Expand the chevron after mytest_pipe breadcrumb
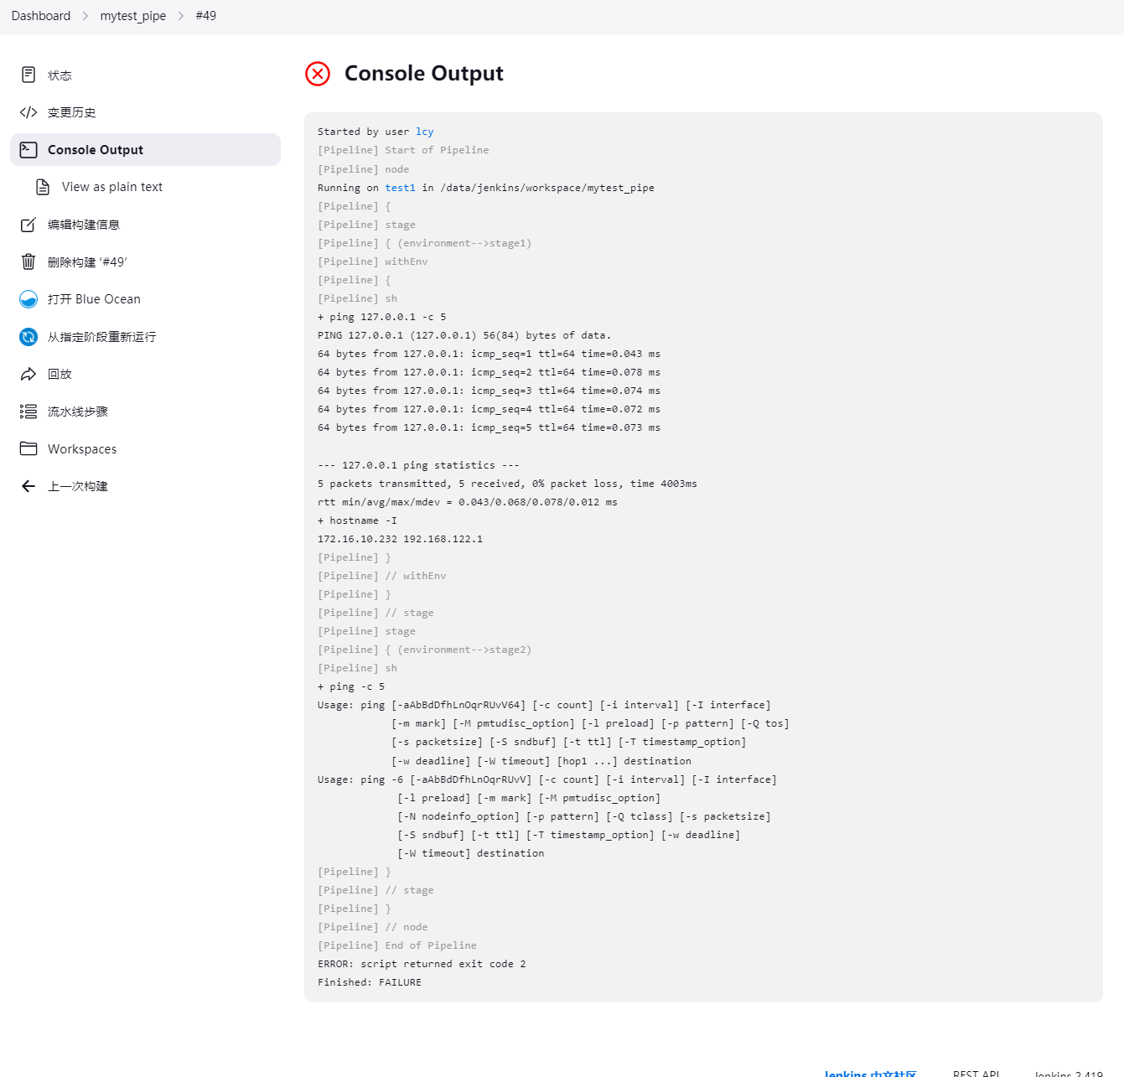Image resolution: width=1124 pixels, height=1077 pixels. click(x=181, y=16)
